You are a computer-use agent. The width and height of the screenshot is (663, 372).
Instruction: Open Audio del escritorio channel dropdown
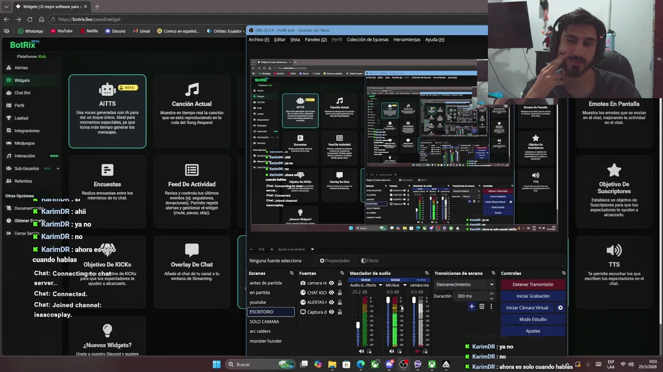pyautogui.click(x=380, y=285)
